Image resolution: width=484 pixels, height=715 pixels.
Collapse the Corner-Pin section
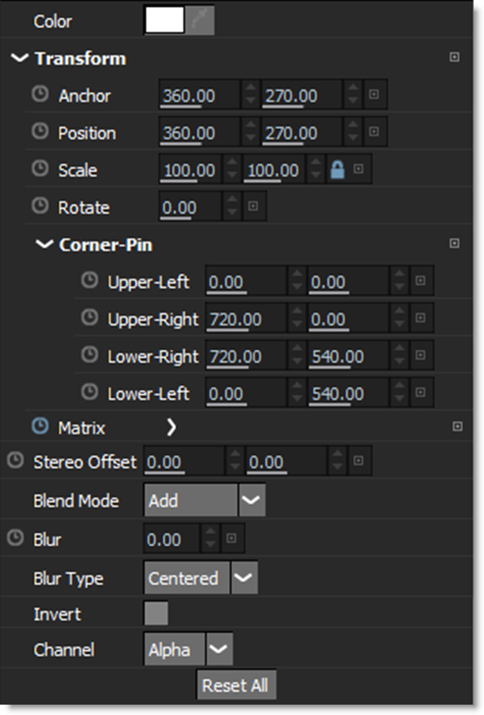click(44, 244)
